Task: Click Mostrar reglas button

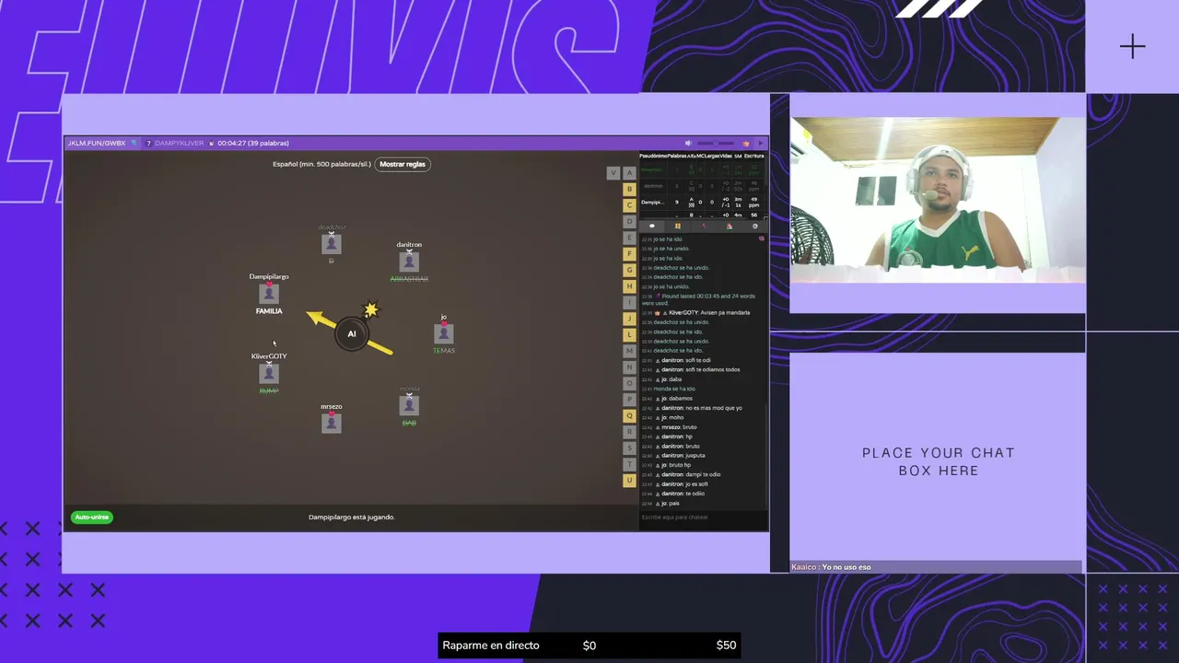Action: point(403,164)
